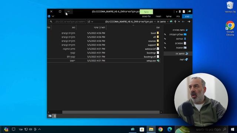Click the horizontal scrollbar left arrow
The image size is (237, 133).
click(49, 112)
